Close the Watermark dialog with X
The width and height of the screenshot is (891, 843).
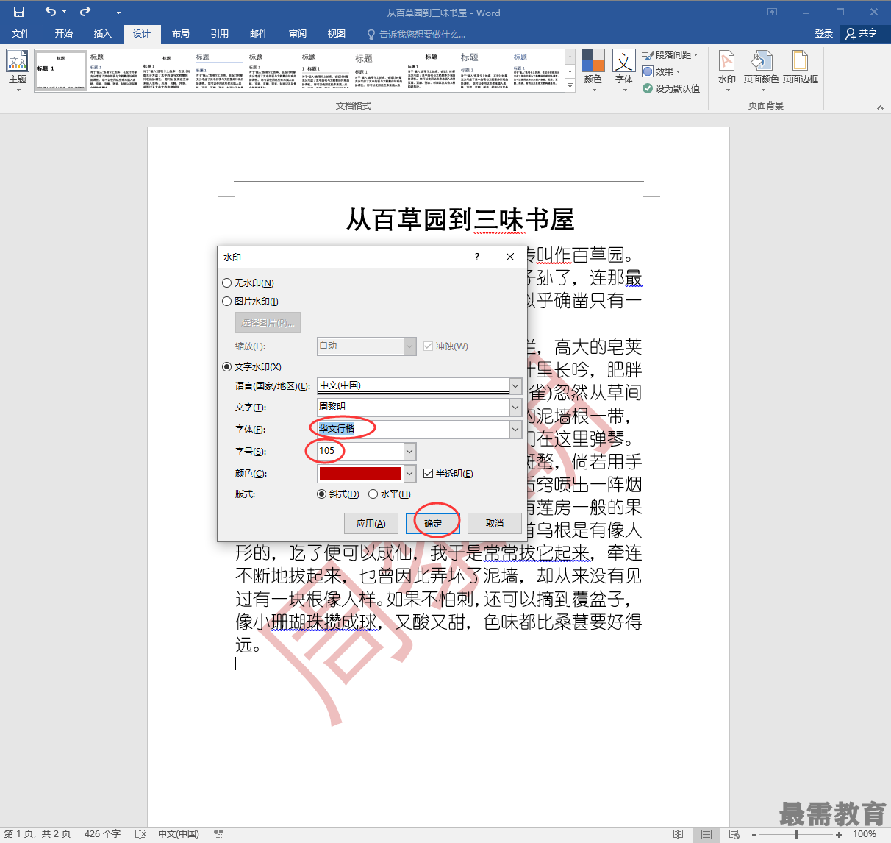[x=510, y=257]
